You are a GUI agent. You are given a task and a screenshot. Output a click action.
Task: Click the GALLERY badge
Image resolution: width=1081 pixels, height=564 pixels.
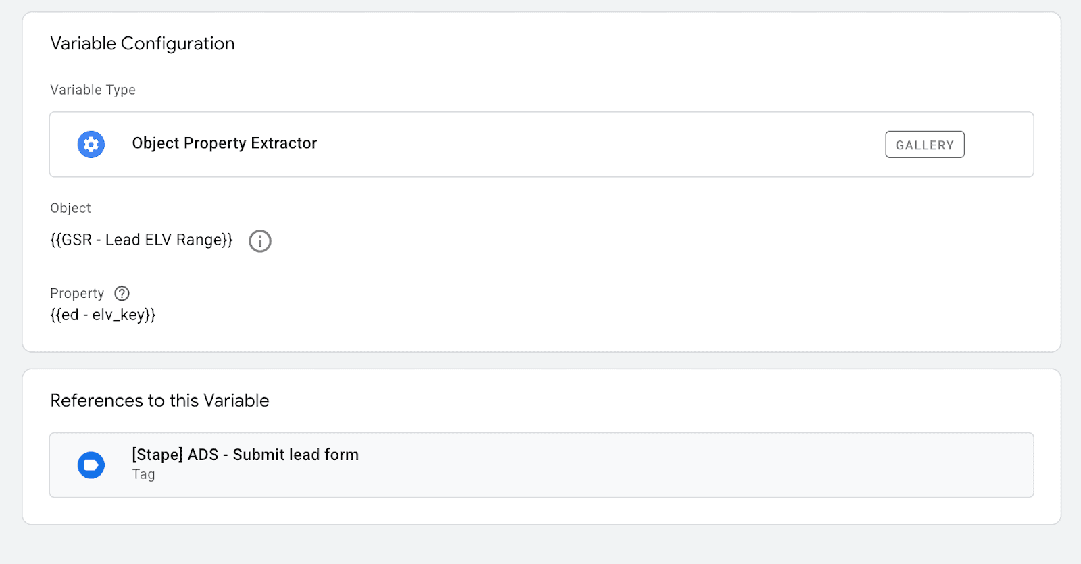point(924,145)
